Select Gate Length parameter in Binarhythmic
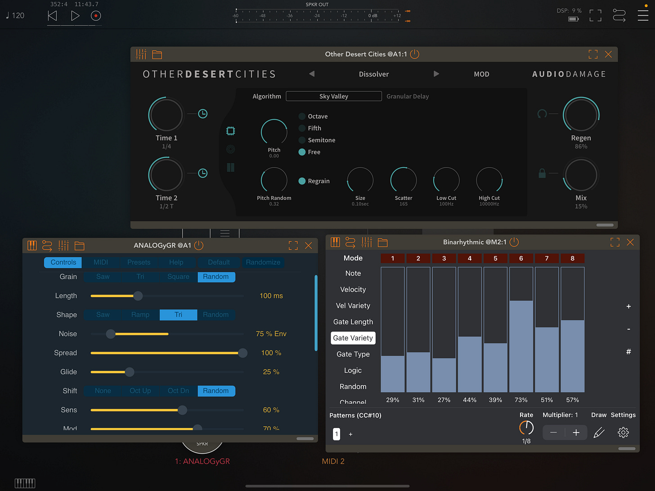This screenshot has height=491, width=655. click(353, 322)
